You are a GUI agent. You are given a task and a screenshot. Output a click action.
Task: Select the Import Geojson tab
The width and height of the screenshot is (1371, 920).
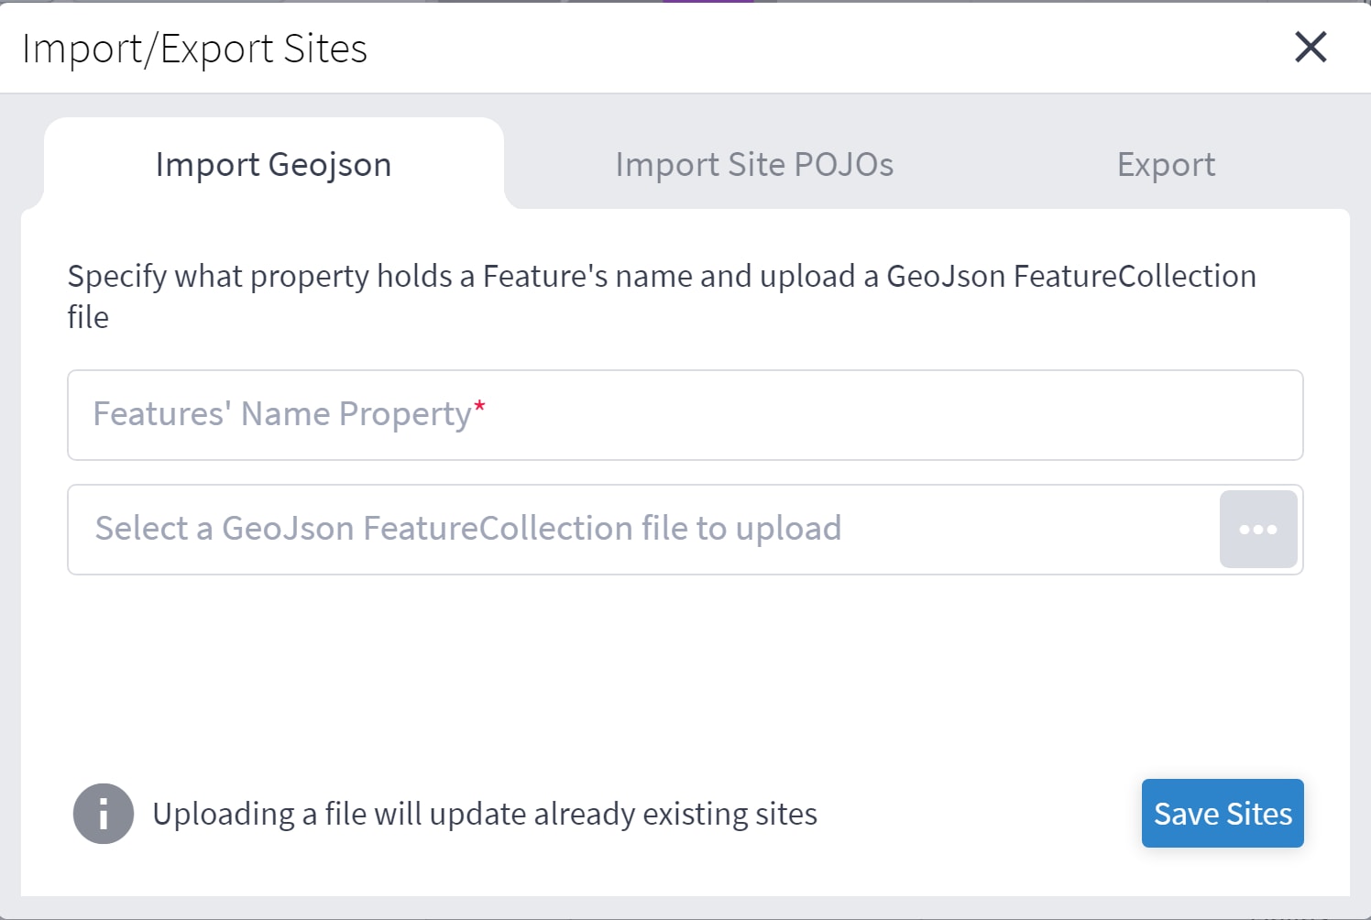tap(273, 164)
